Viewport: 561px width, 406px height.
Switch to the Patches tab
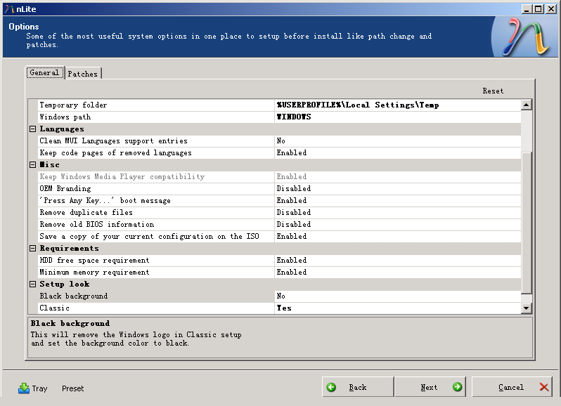pos(83,74)
